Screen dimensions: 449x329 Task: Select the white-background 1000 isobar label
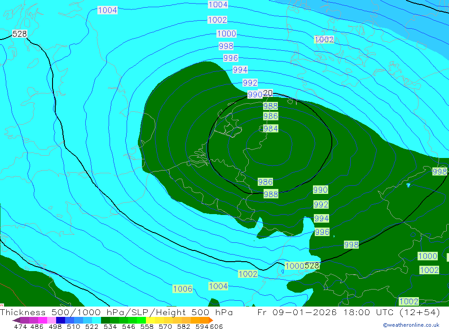click(x=226, y=34)
